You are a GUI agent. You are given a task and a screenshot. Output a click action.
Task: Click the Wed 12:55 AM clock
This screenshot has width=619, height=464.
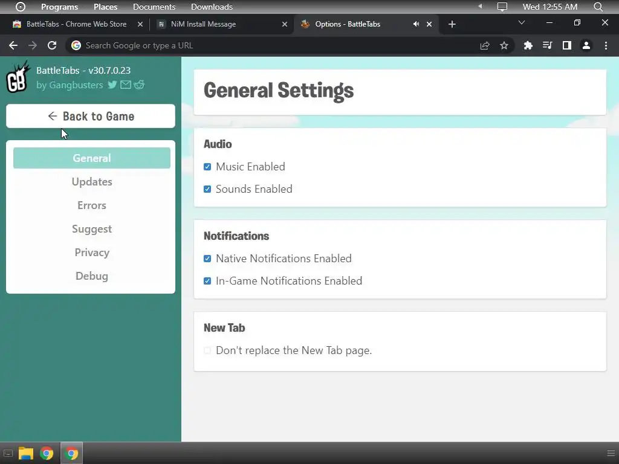[x=550, y=7]
